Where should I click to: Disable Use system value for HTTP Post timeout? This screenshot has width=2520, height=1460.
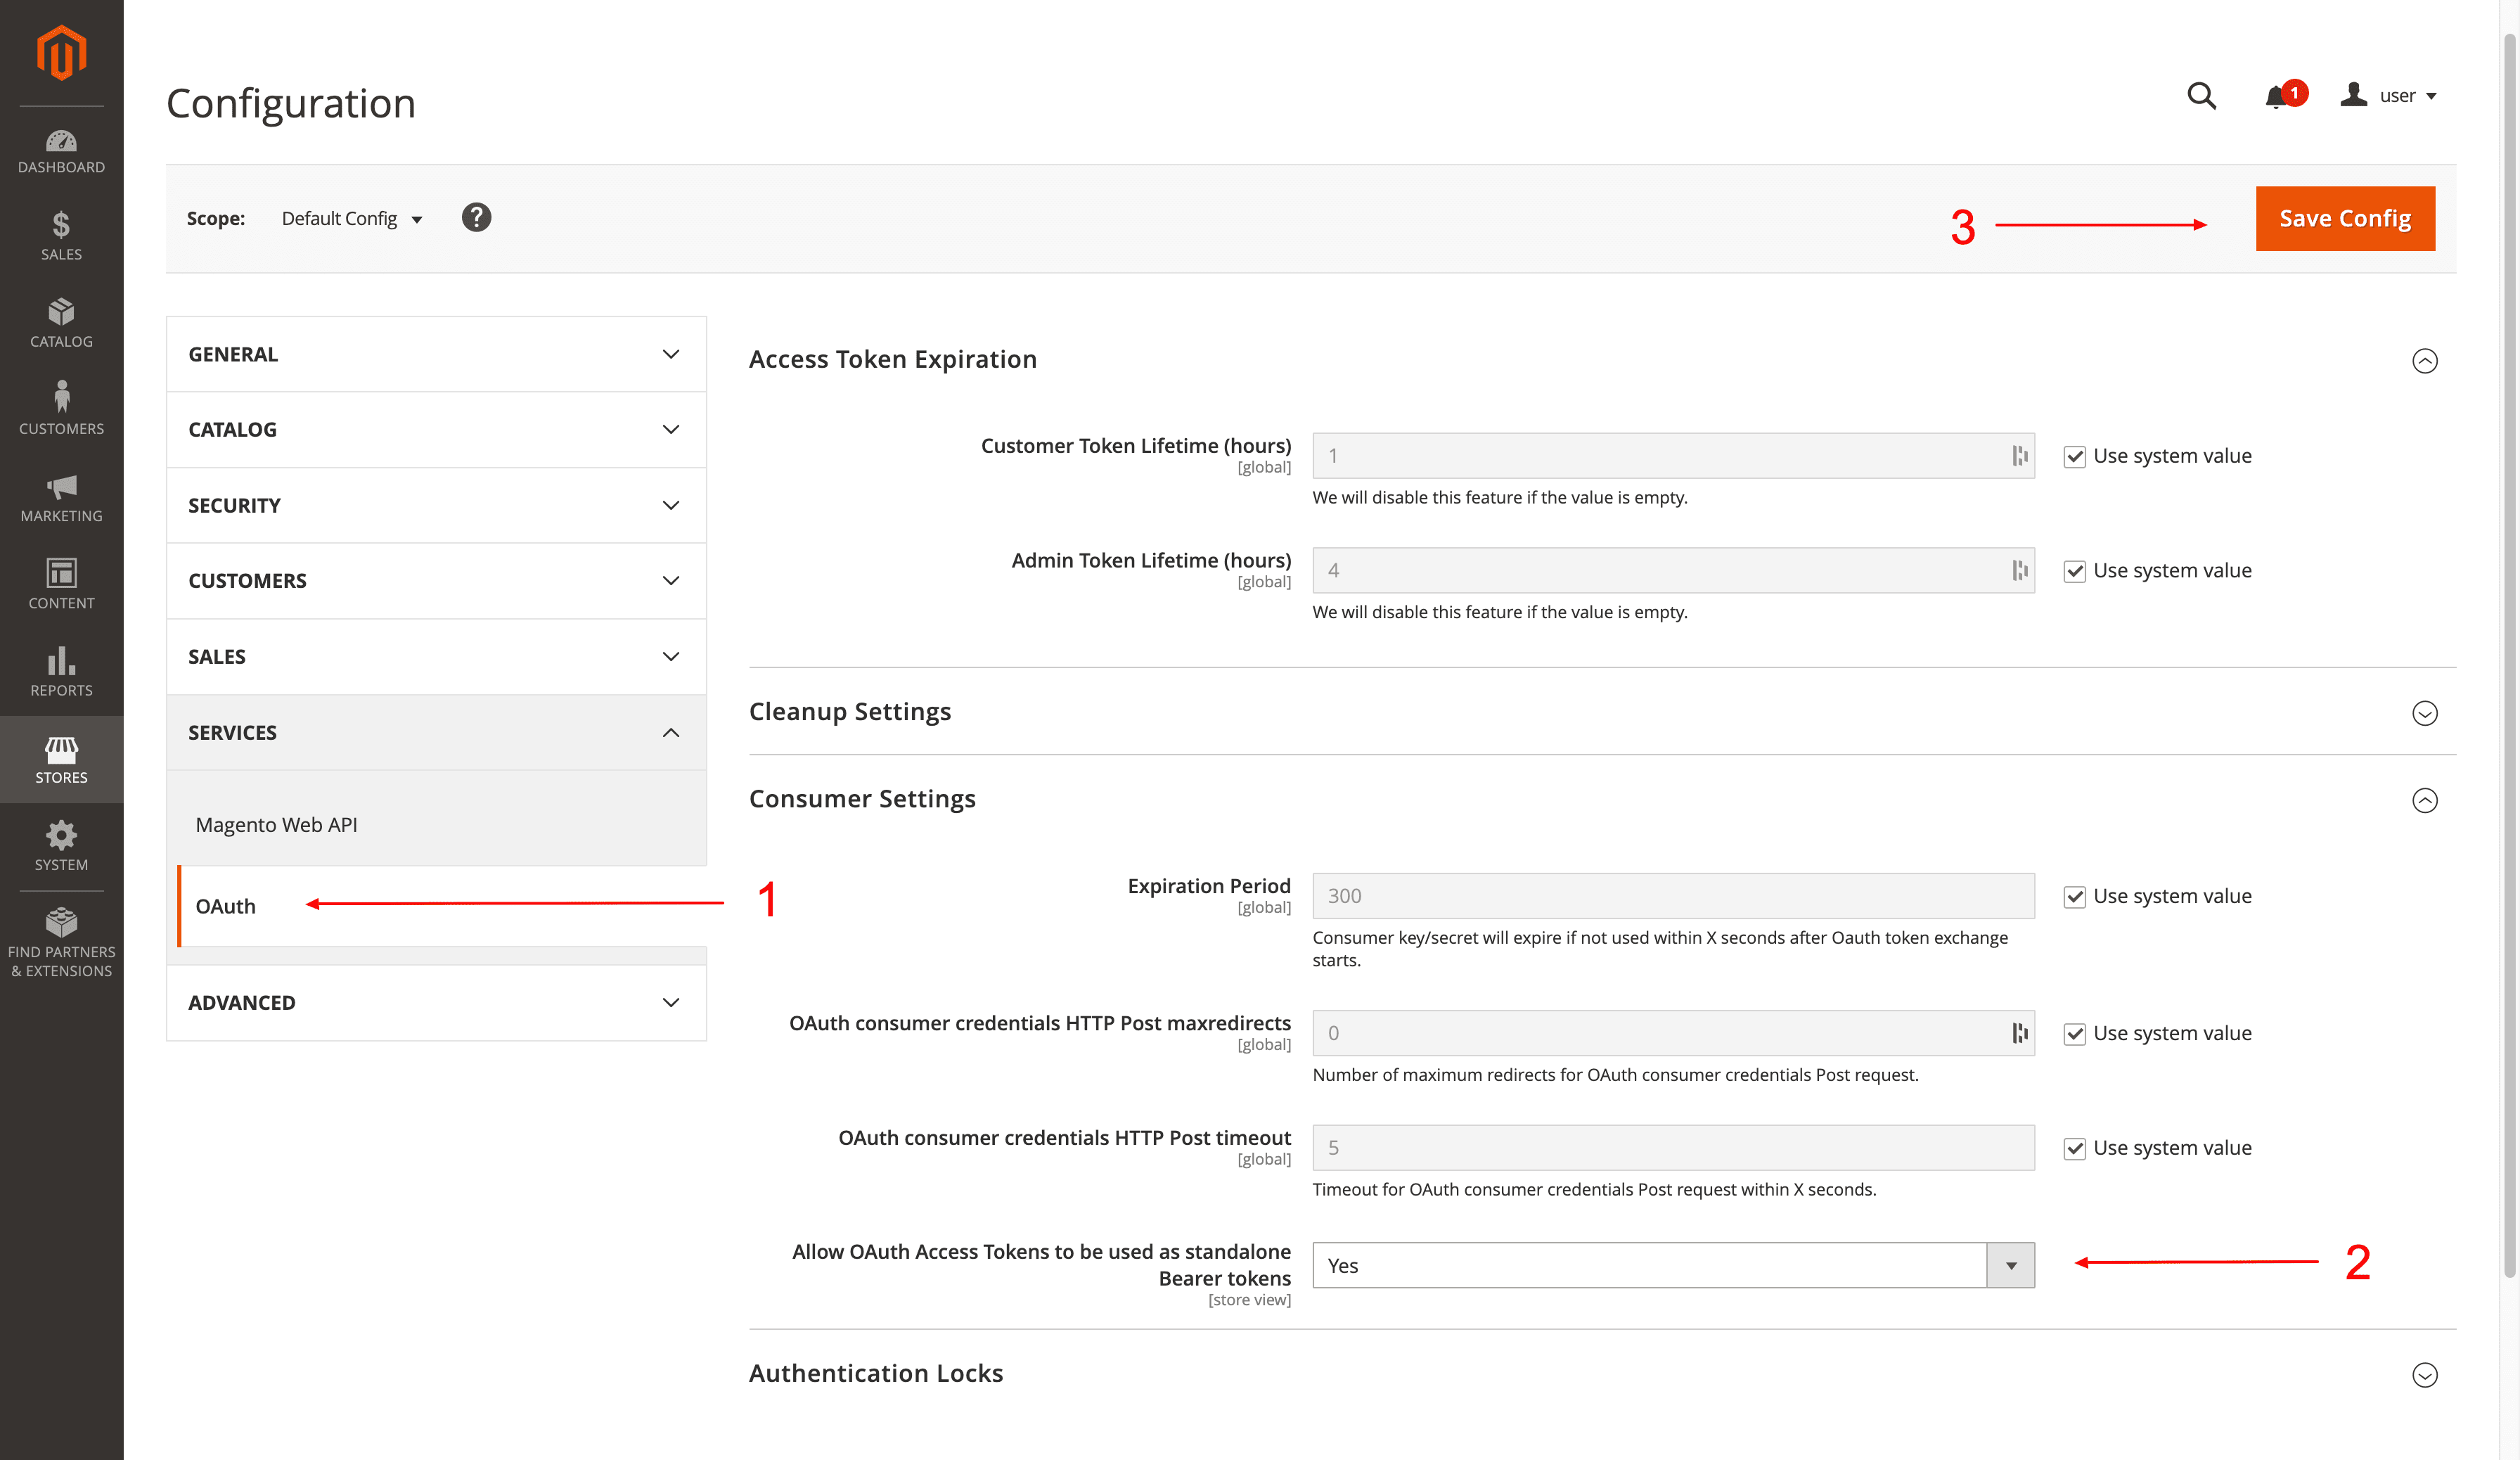(x=2075, y=1148)
